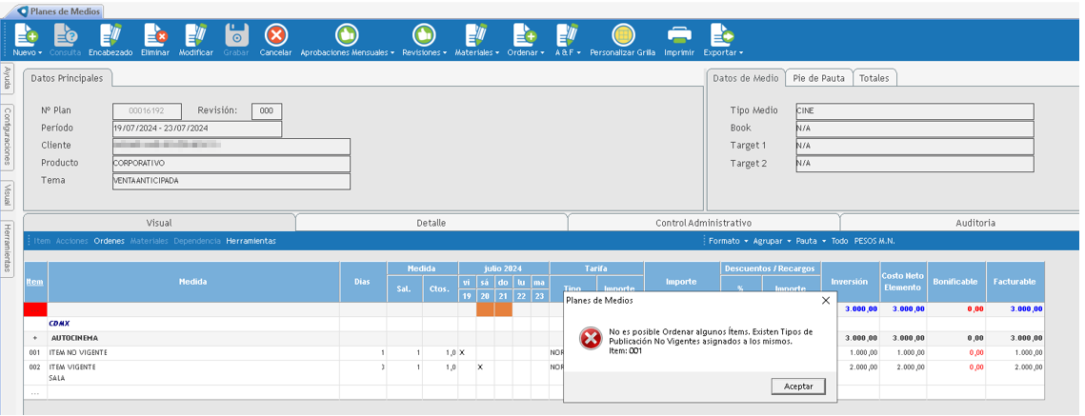Open the Configuraciones side panel tab
1085x416 pixels.
(8, 134)
